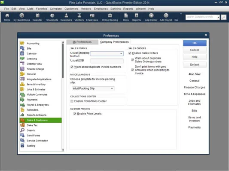Select Finance Charge preferences category
The width and height of the screenshot is (229, 171).
(x=40, y=69)
